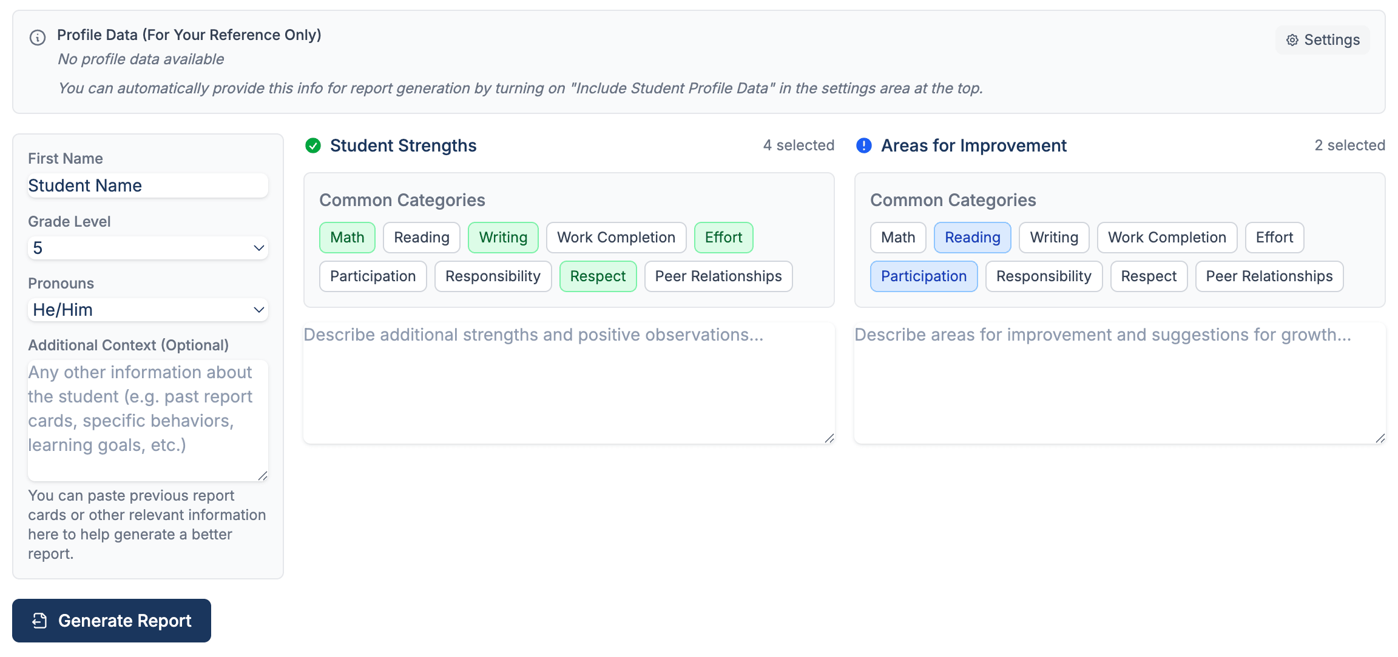Toggle Effort in Areas for Improvement
The image size is (1398, 657).
click(1274, 238)
